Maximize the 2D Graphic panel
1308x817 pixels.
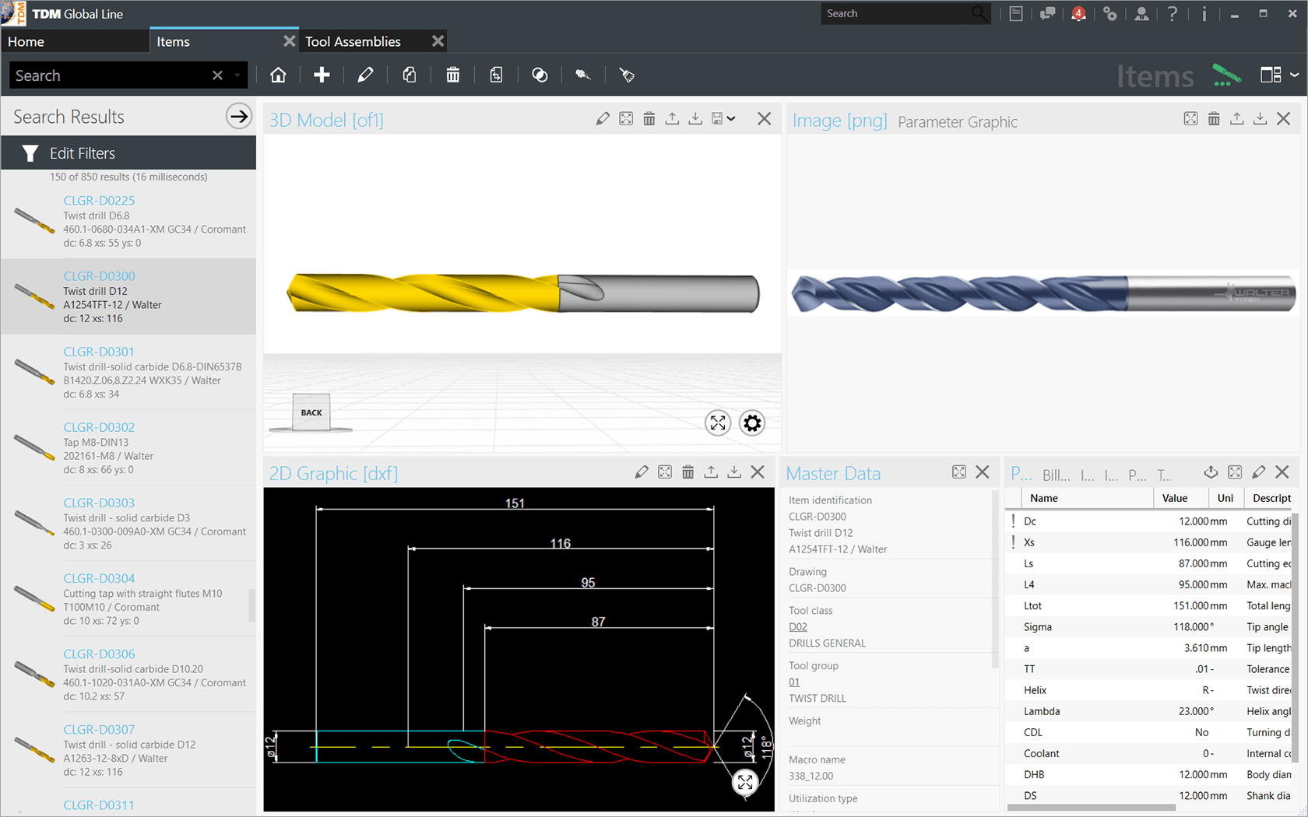[x=665, y=472]
